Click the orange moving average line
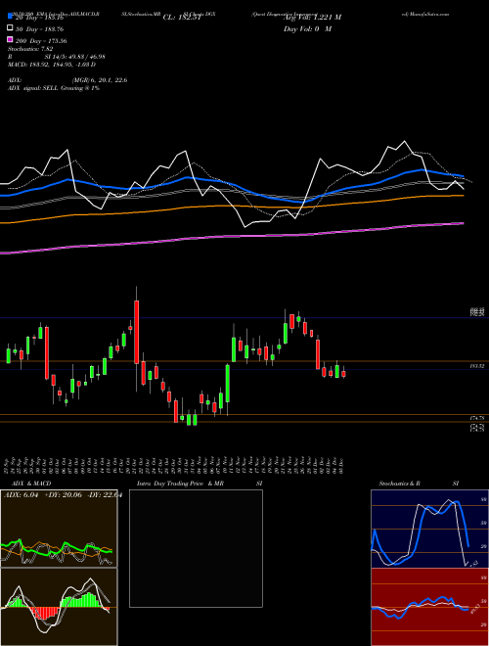 [231, 206]
